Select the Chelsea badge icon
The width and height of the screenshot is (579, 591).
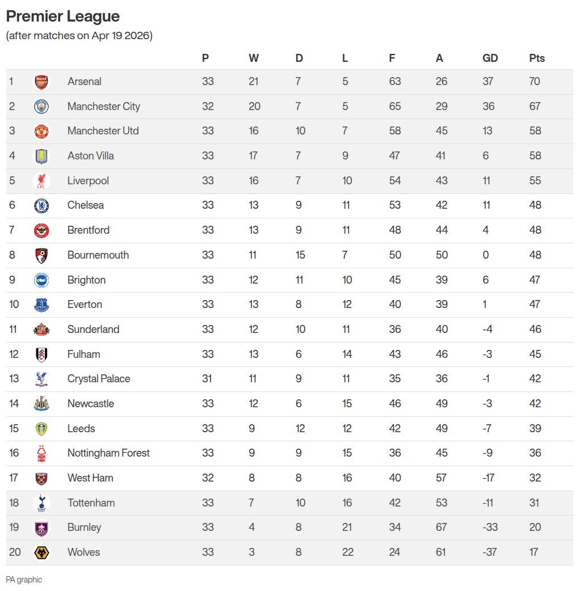click(x=41, y=205)
